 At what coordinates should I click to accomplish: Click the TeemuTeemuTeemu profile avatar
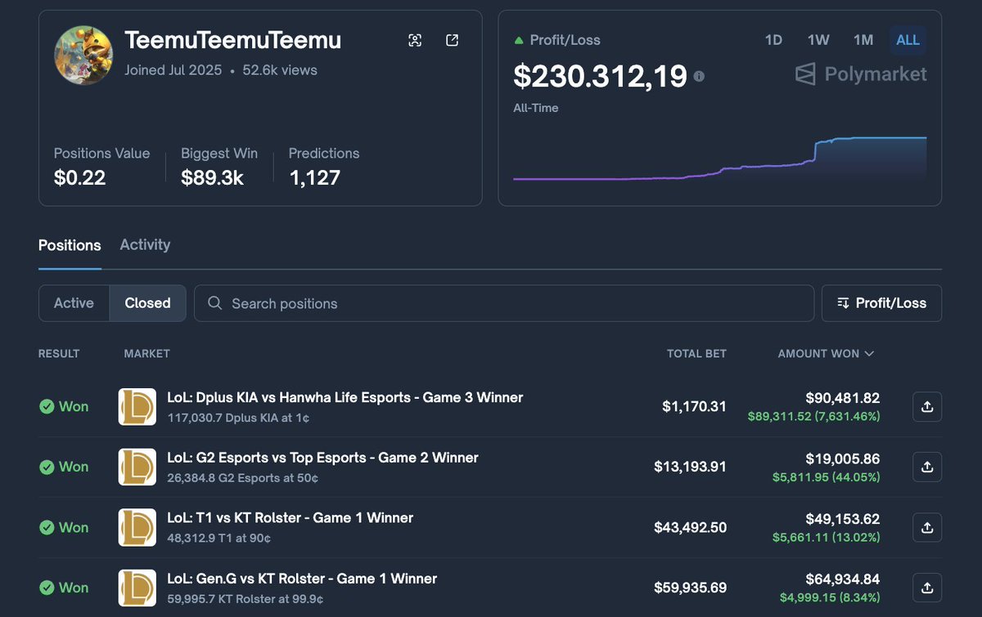(x=83, y=54)
